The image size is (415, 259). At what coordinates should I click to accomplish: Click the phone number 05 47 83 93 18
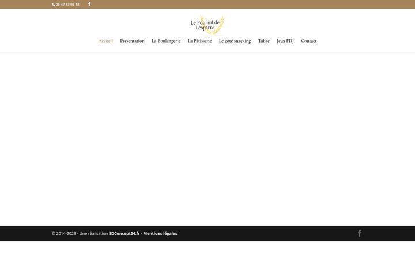67,5
